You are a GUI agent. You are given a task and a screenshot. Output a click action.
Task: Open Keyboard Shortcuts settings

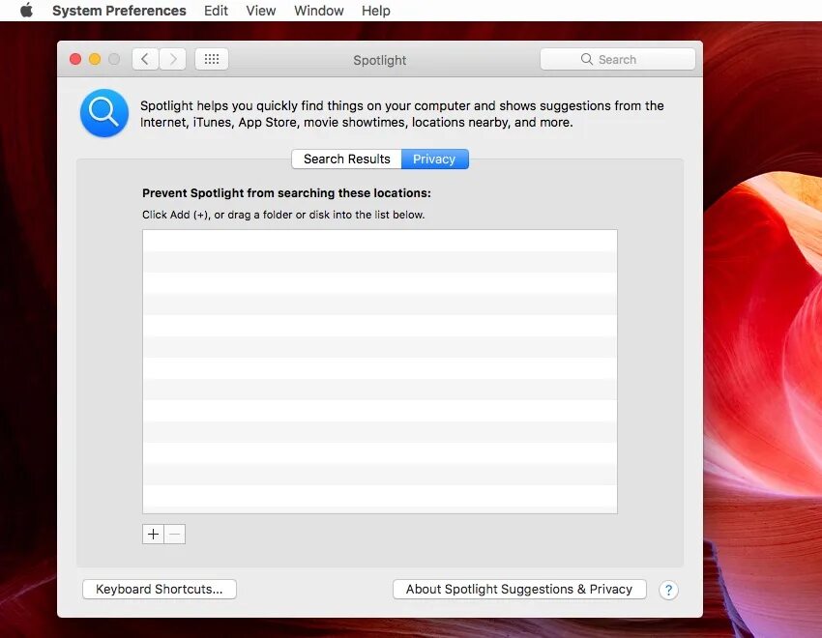[x=160, y=590]
